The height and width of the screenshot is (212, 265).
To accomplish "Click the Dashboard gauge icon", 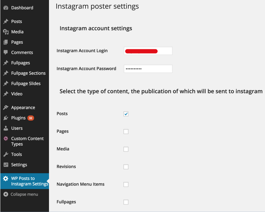I will pyautogui.click(x=6, y=8).
